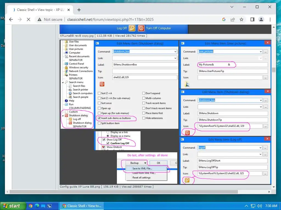Image resolution: width=281 pixels, height=210 pixels.
Task: Go back to the previous page
Action: (11, 19)
